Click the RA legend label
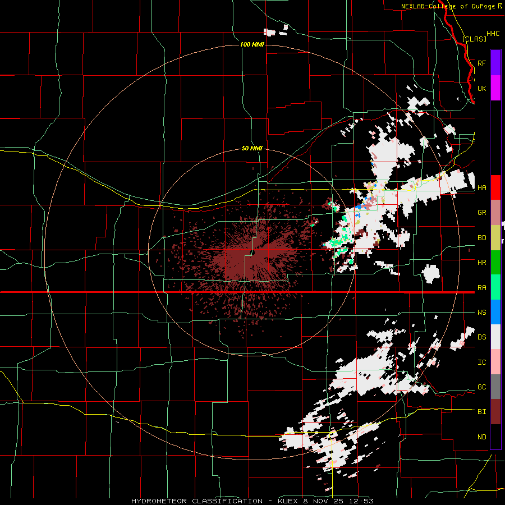Screen dimensions: 505x505 (x=481, y=288)
